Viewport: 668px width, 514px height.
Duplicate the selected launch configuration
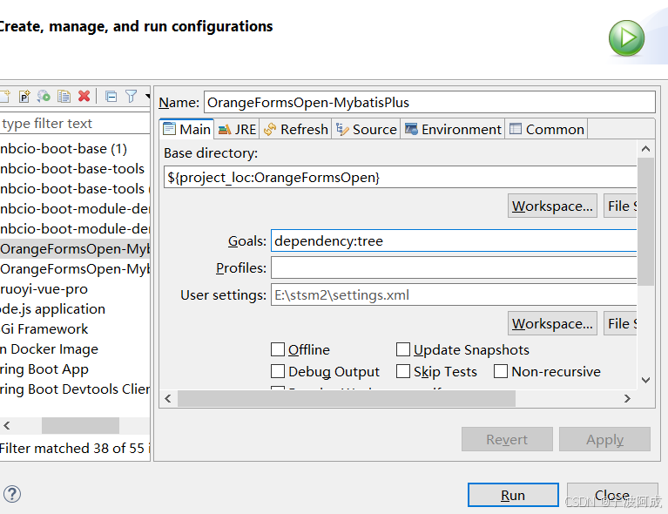pyautogui.click(x=64, y=97)
